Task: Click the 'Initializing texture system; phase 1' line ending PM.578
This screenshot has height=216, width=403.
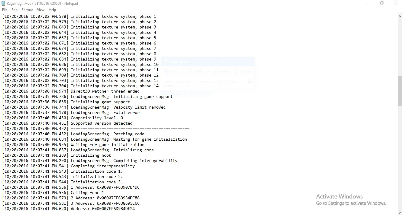Action: [79, 17]
